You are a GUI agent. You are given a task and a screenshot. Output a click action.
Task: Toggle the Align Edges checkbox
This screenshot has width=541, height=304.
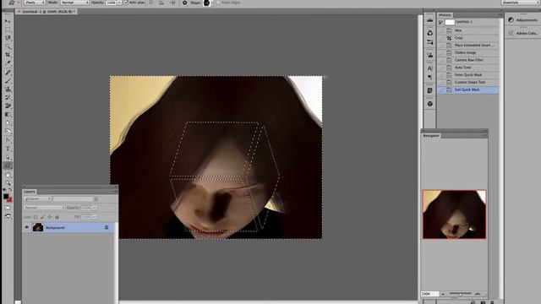218,3
